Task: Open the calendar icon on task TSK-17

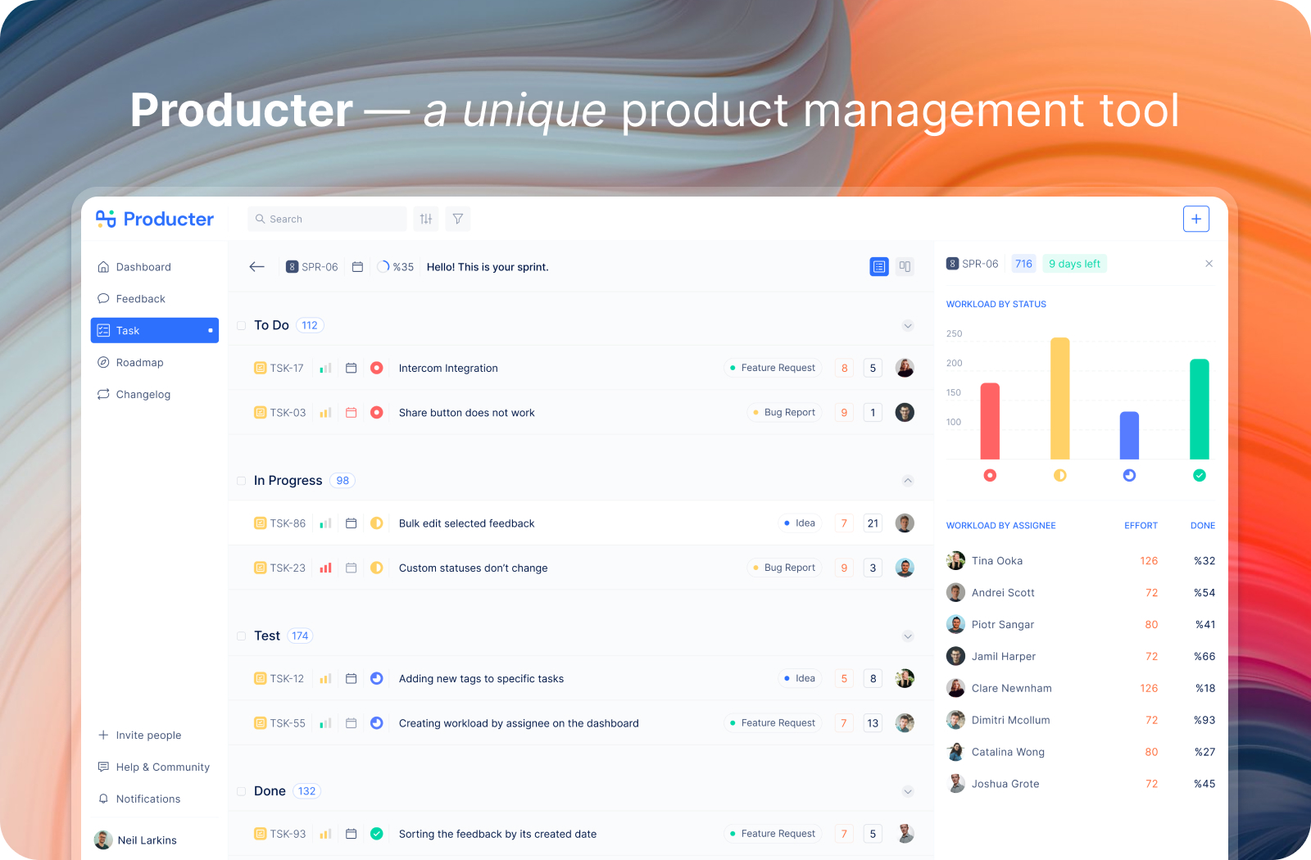Action: (x=352, y=368)
